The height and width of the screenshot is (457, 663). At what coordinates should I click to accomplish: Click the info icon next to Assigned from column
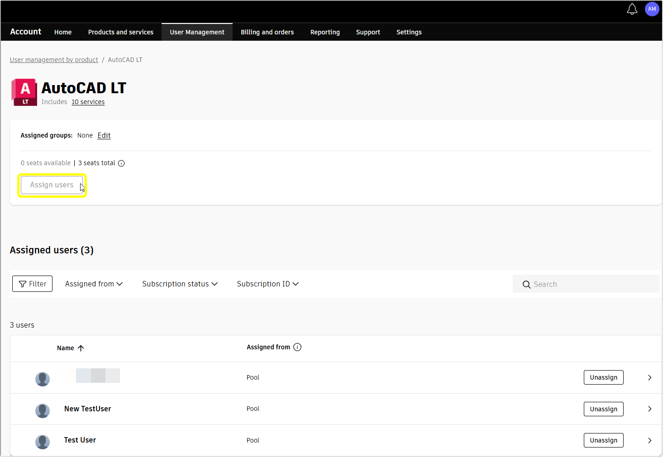coord(297,347)
